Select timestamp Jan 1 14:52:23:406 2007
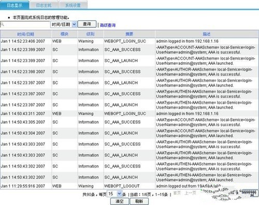The height and width of the screenshot is (205, 259). coord(23,41)
